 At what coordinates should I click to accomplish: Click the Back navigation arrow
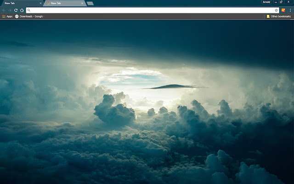pyautogui.click(x=4, y=10)
